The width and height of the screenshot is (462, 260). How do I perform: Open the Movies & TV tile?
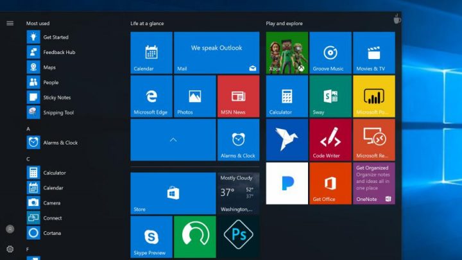(374, 53)
